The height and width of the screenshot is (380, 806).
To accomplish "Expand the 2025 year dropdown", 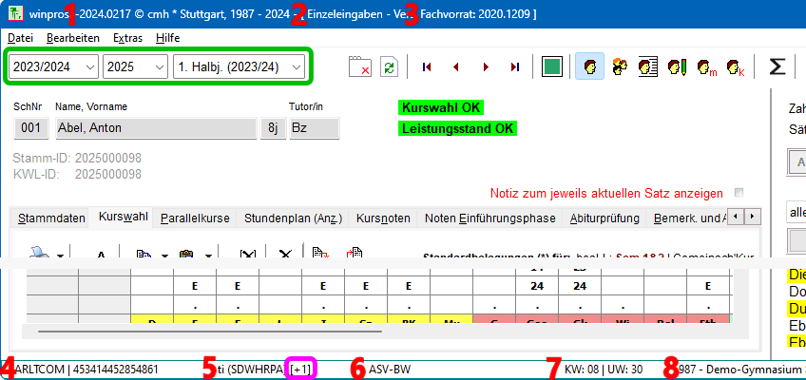I will (x=133, y=67).
